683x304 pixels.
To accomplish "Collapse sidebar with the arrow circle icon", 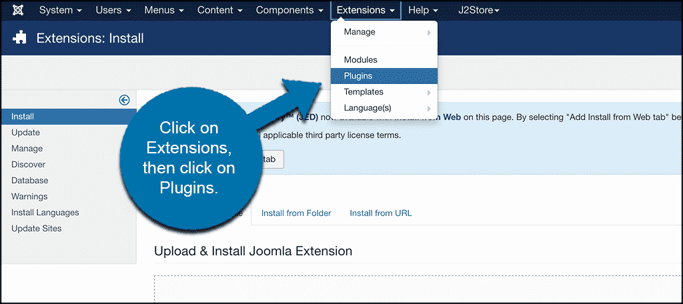I will 124,100.
